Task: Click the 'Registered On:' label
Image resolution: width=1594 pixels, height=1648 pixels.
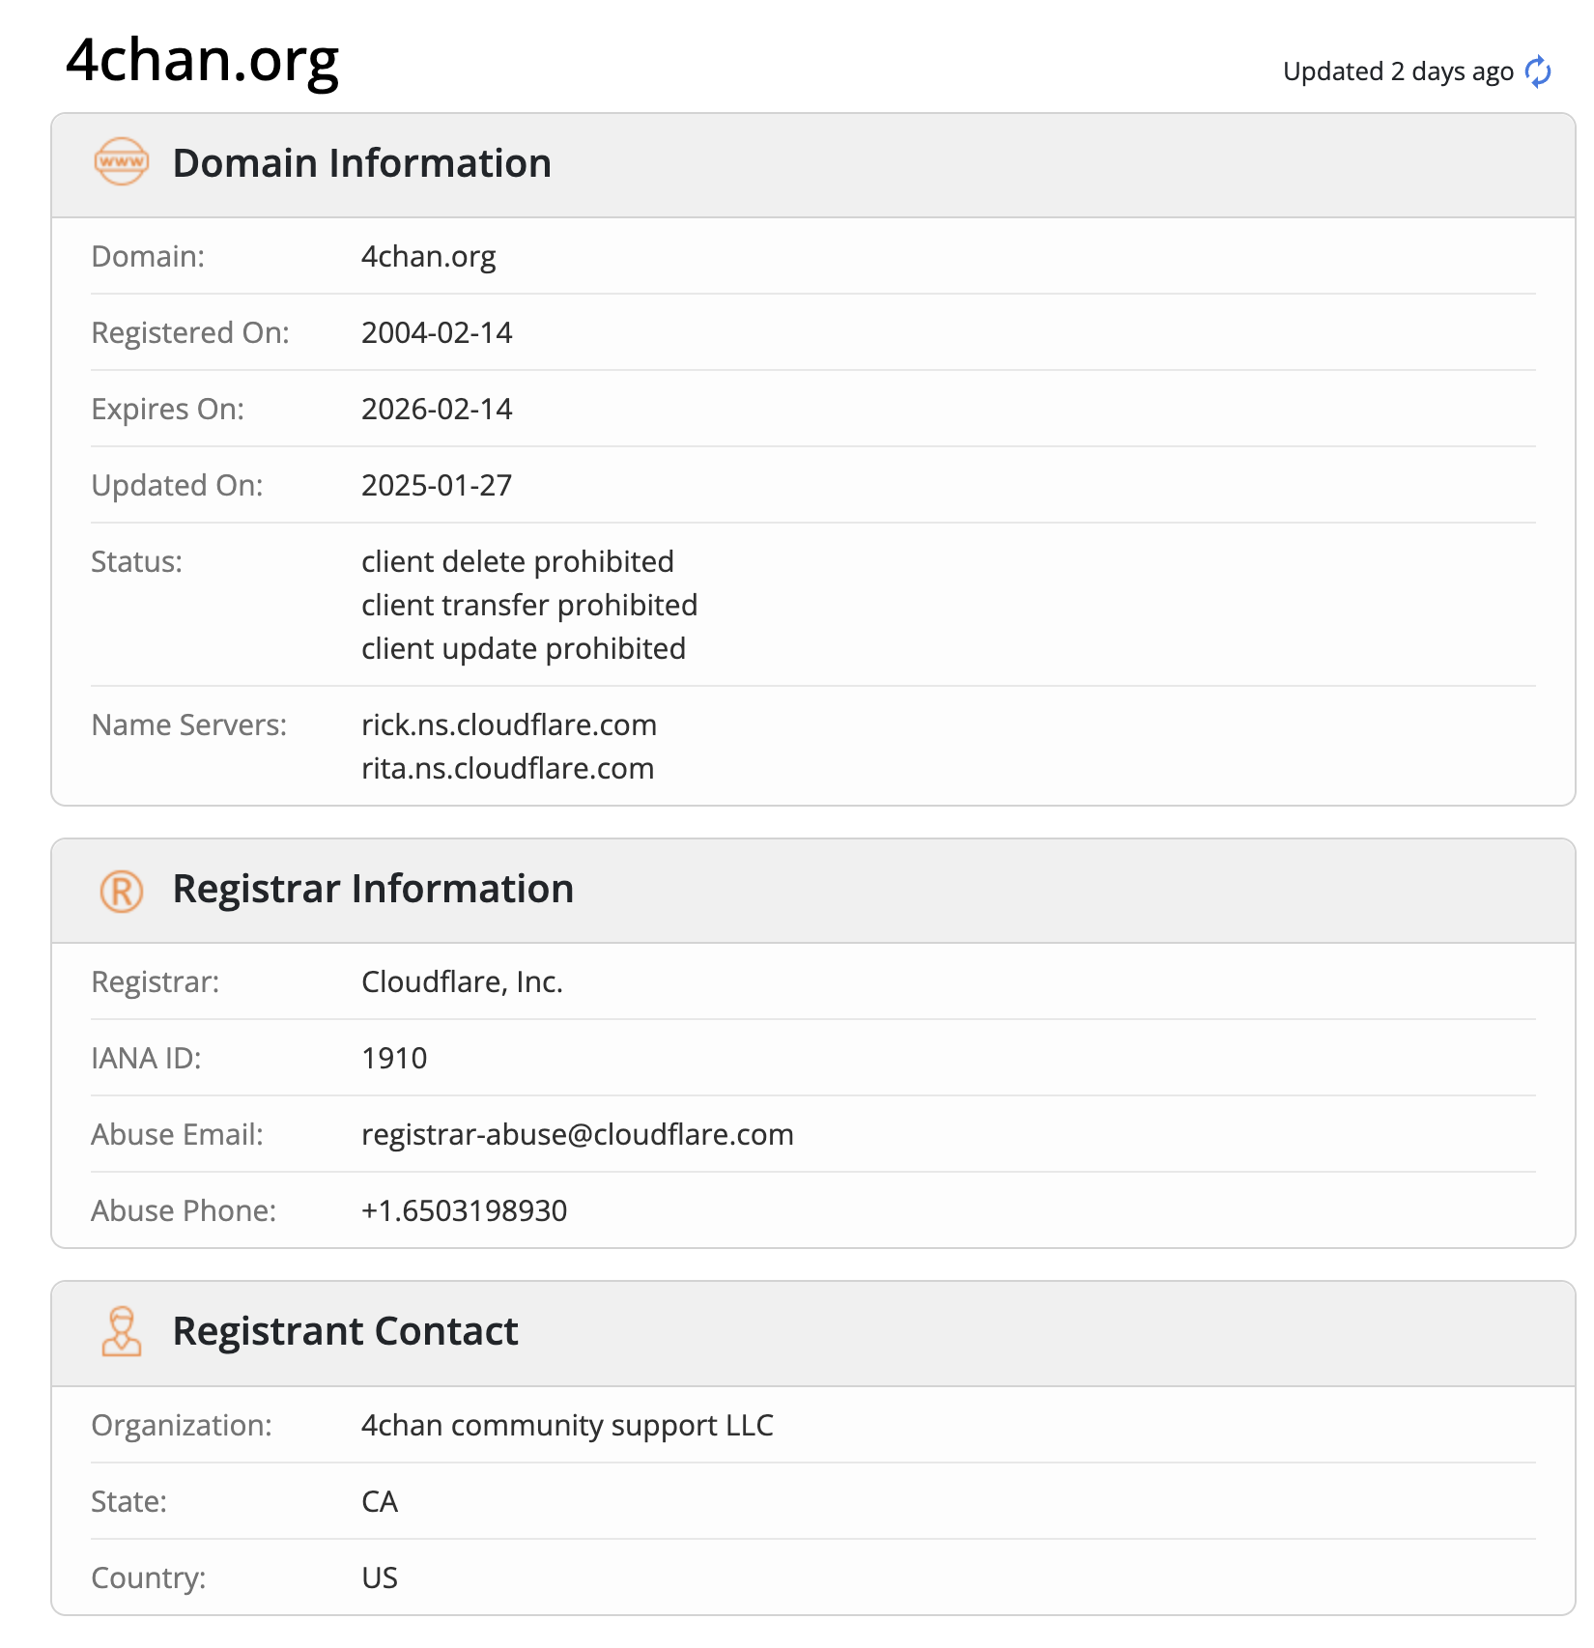Action: pos(190,332)
